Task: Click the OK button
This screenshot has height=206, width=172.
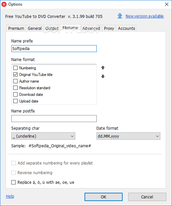Action: (103, 197)
